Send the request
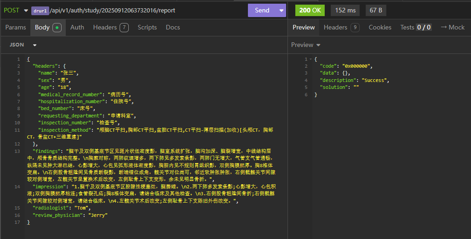This screenshot has height=239, width=471. [262, 10]
